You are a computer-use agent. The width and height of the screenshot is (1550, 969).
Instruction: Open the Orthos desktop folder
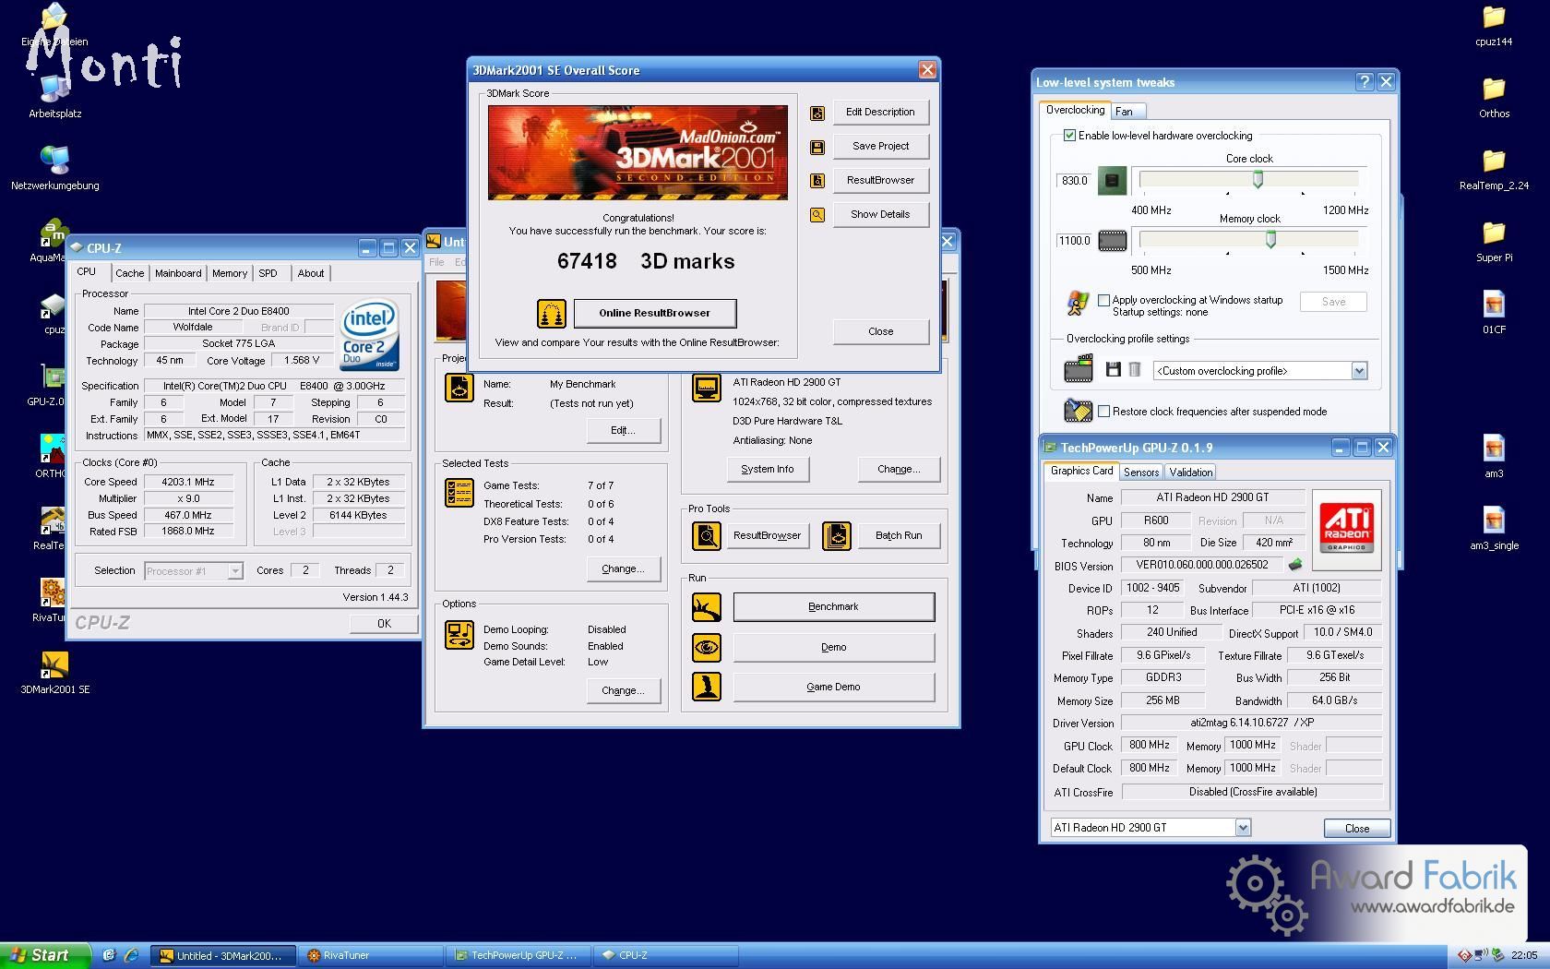click(x=1494, y=98)
